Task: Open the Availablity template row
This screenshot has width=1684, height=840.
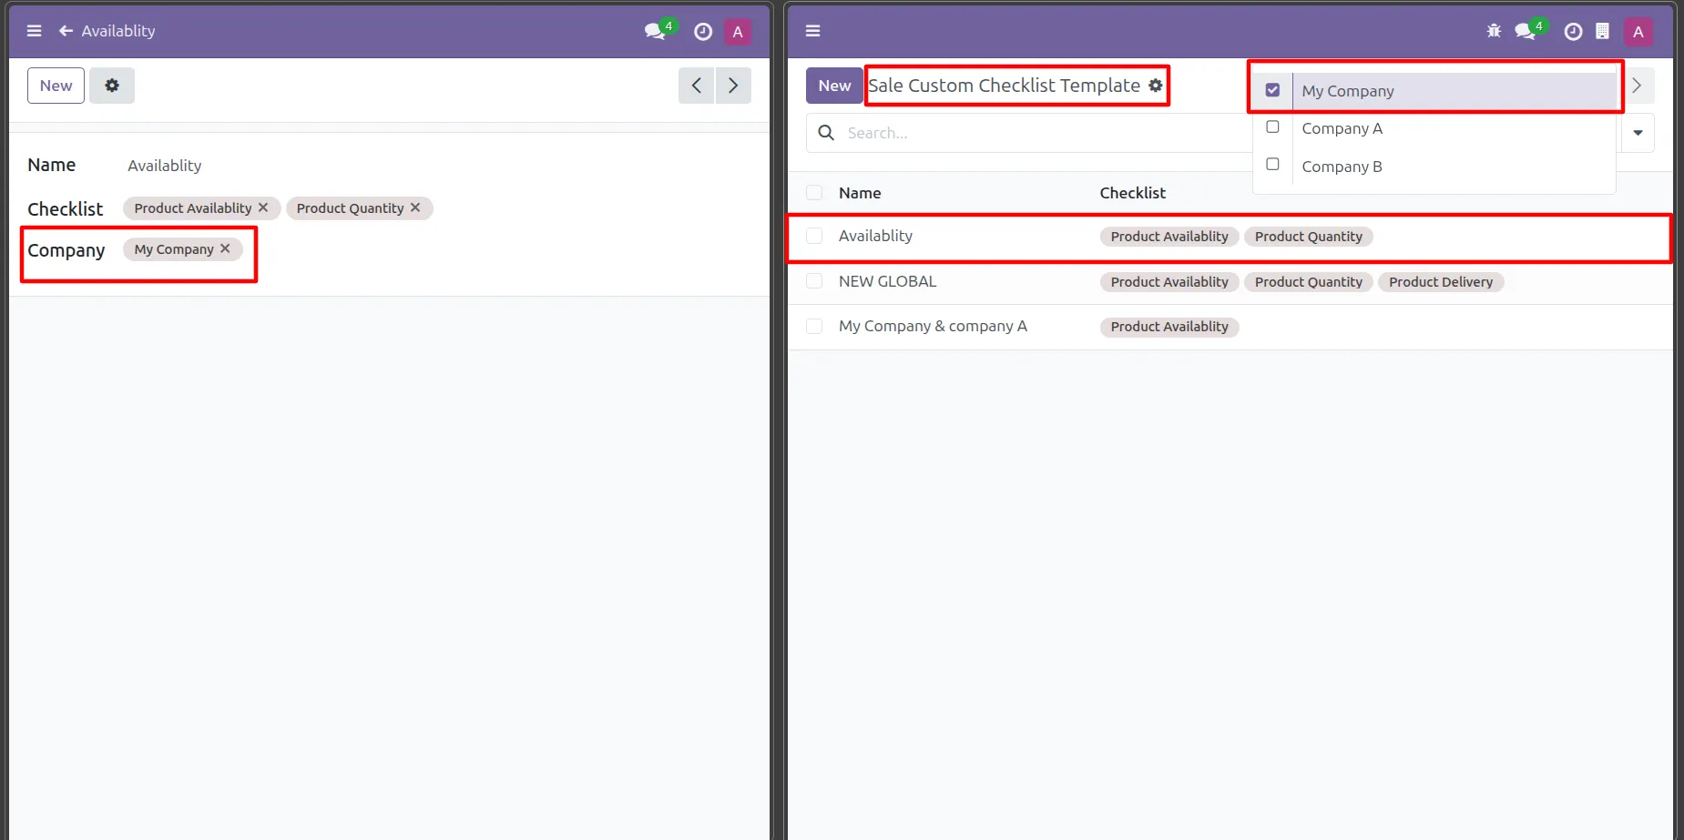Action: [x=875, y=237]
